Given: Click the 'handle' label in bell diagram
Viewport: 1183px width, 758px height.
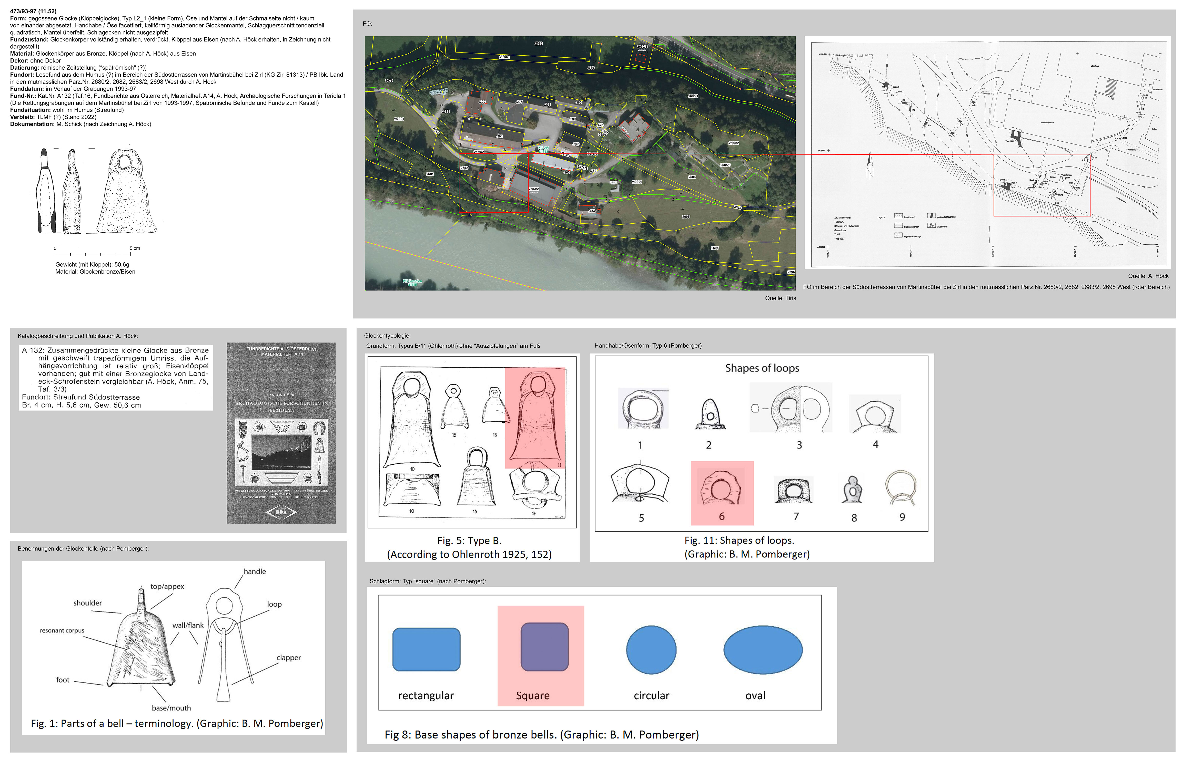Looking at the screenshot, I should [x=255, y=572].
